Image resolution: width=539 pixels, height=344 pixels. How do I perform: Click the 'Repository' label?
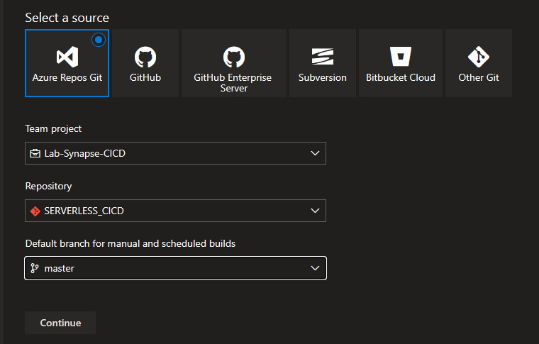(48, 187)
